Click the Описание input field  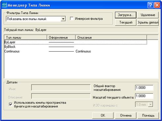pos(61,96)
